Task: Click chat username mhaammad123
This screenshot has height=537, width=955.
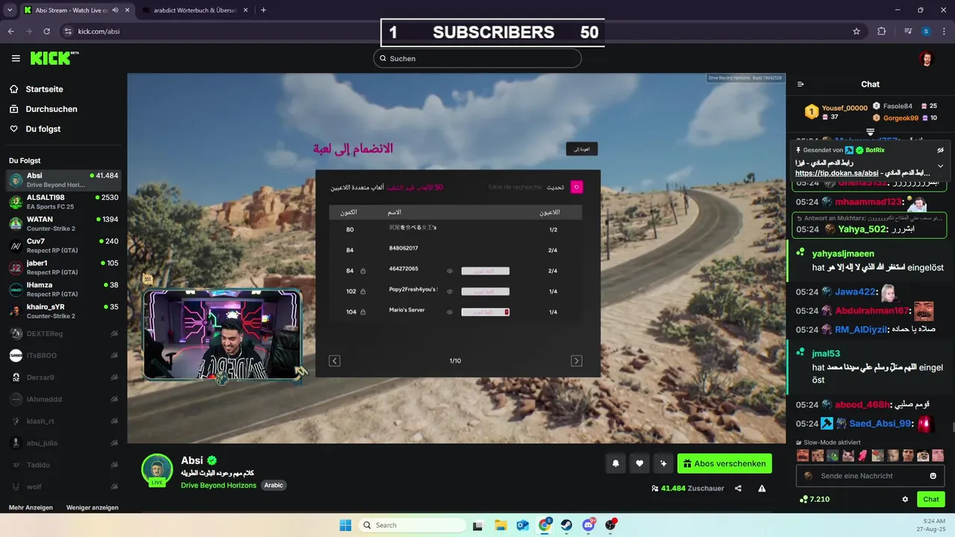Action: coord(868,202)
